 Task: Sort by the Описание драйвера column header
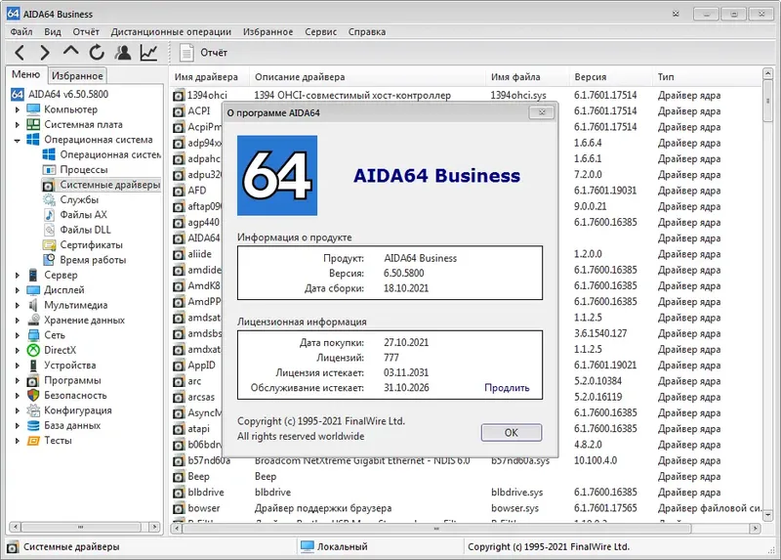pyautogui.click(x=367, y=77)
